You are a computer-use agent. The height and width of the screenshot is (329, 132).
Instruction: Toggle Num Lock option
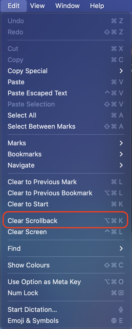65,293
